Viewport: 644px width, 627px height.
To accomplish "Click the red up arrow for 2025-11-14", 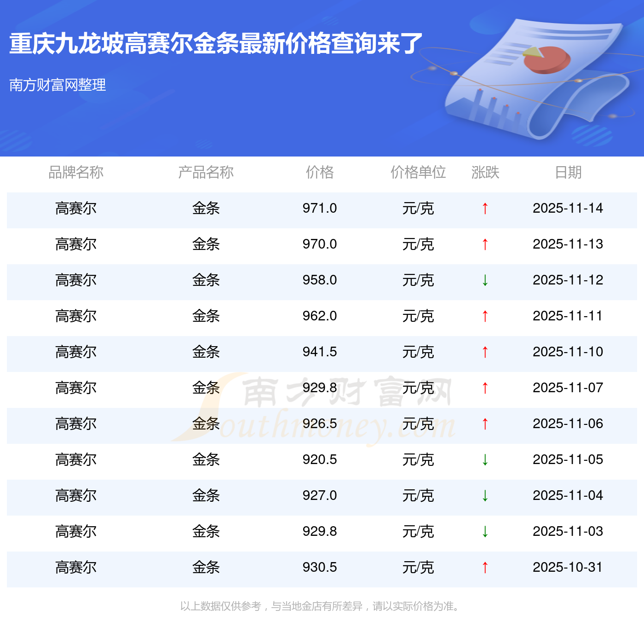I will [485, 209].
